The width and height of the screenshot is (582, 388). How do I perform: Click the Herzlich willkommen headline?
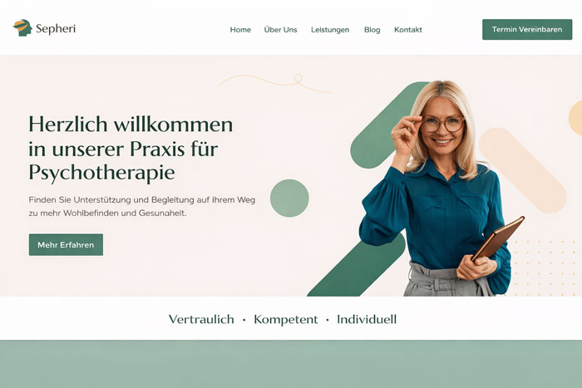(131, 148)
